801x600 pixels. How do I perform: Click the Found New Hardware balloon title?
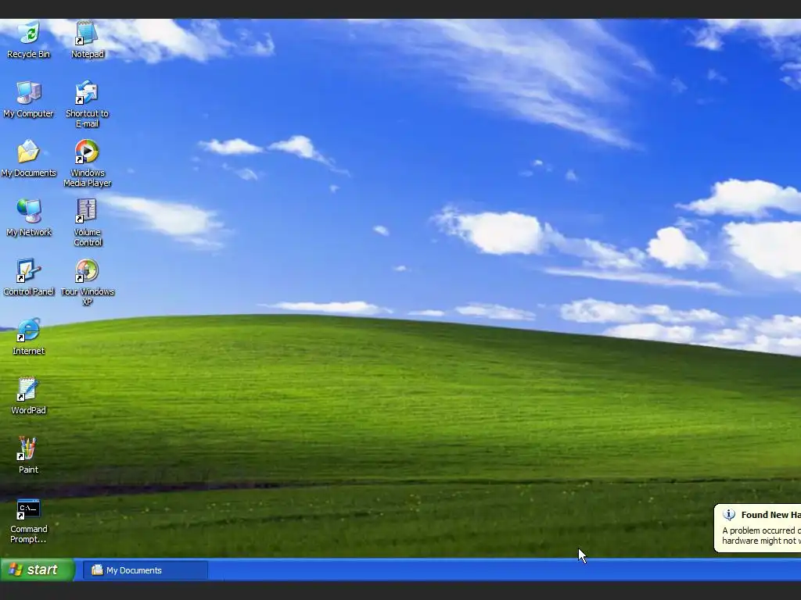pyautogui.click(x=770, y=515)
